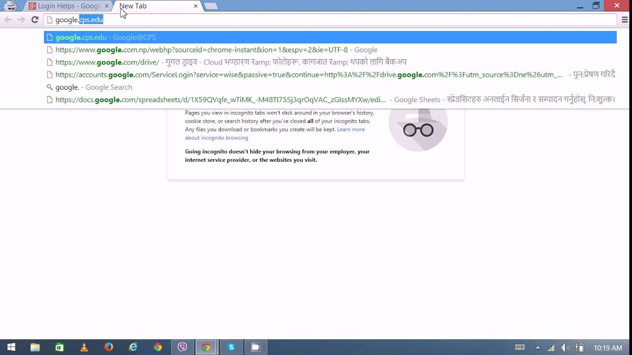Open the screen recorder app in the taskbar
Image resolution: width=632 pixels, height=355 pixels.
tap(255, 347)
